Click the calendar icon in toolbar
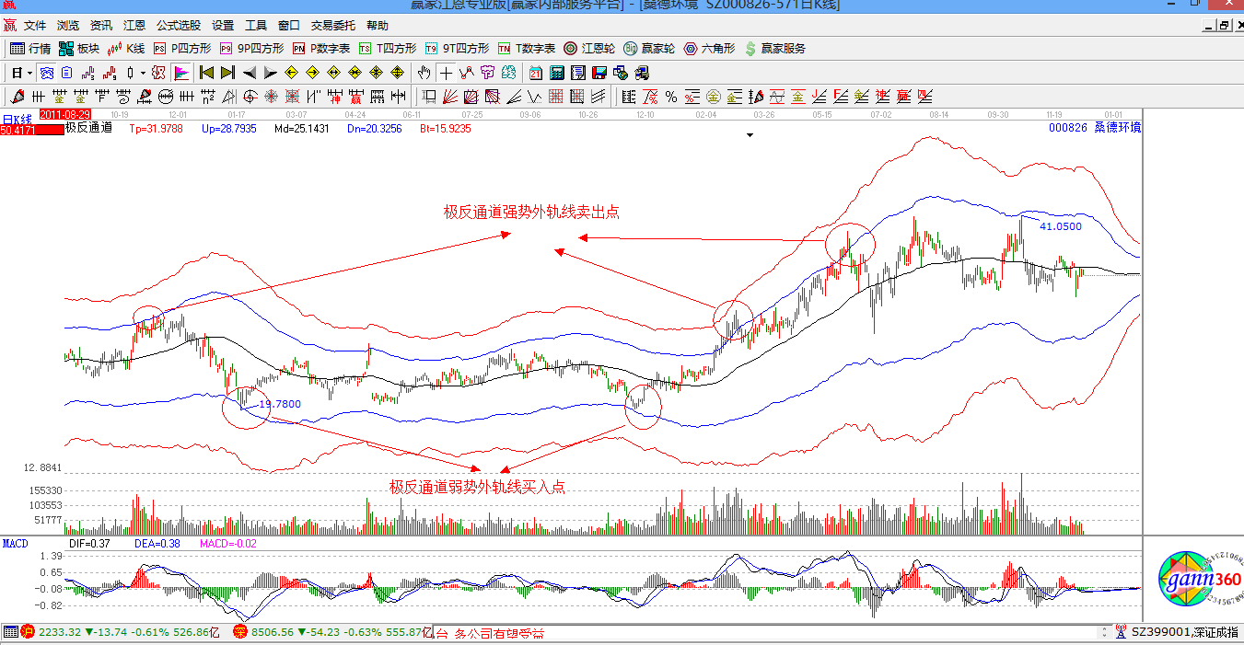1244x645 pixels. (x=535, y=73)
